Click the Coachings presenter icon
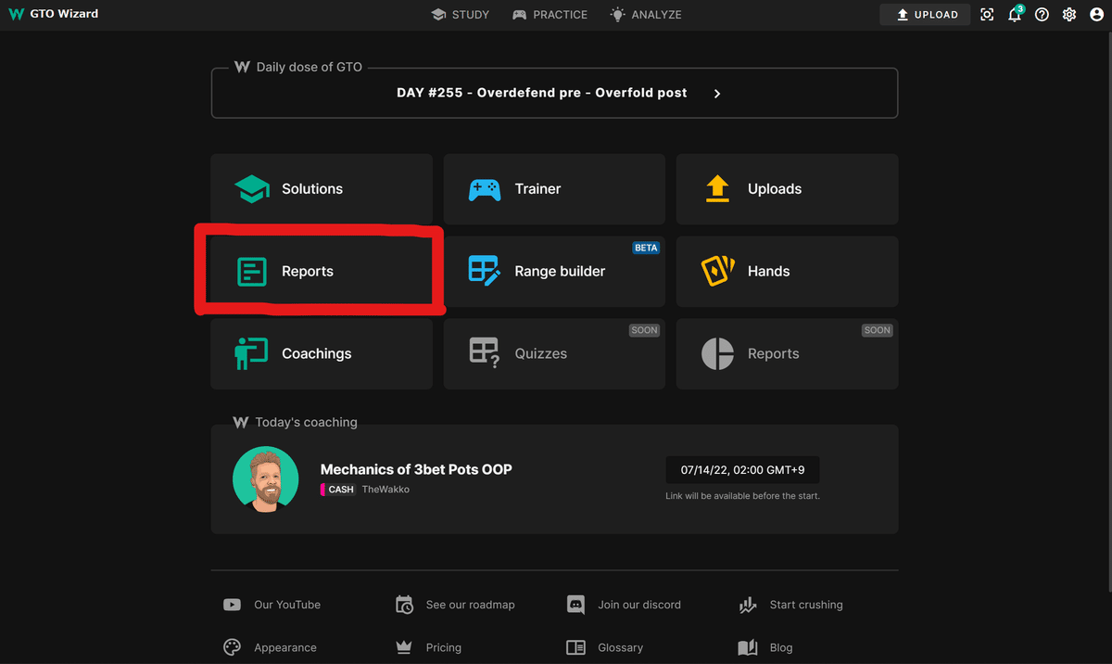Image resolution: width=1112 pixels, height=664 pixels. 251,353
